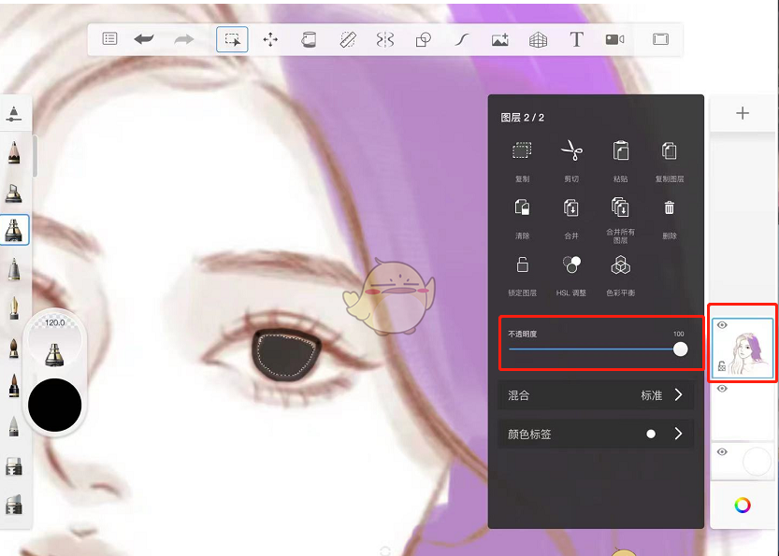This screenshot has width=779, height=556.
Task: Open the 色彩平衡 color balance
Action: click(x=621, y=265)
